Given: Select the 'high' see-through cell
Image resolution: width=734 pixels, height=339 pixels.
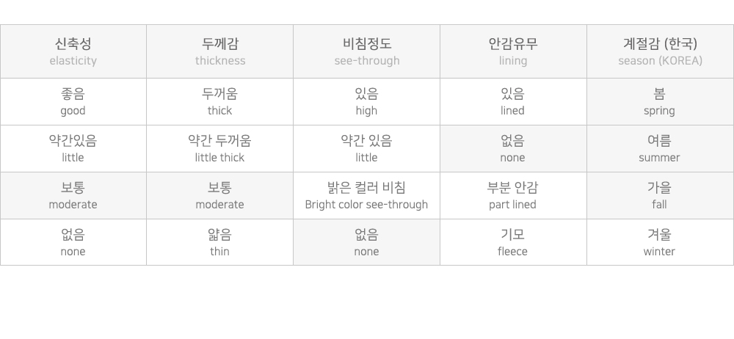Looking at the screenshot, I should [367, 102].
